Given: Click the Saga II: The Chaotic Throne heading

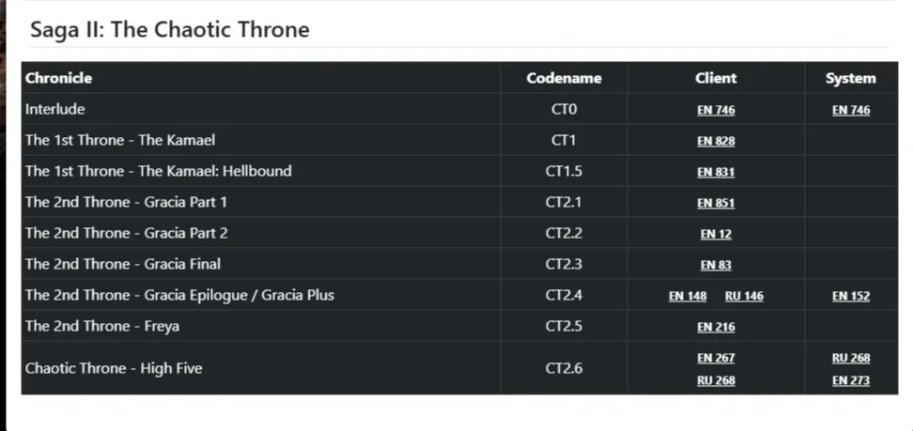Looking at the screenshot, I should [x=169, y=29].
